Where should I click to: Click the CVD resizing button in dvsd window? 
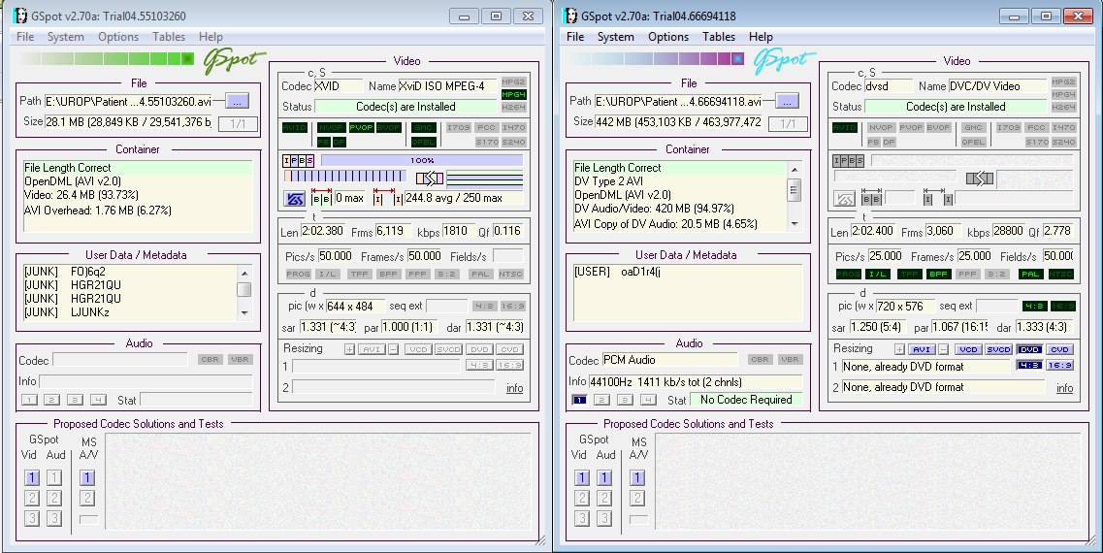1059,349
